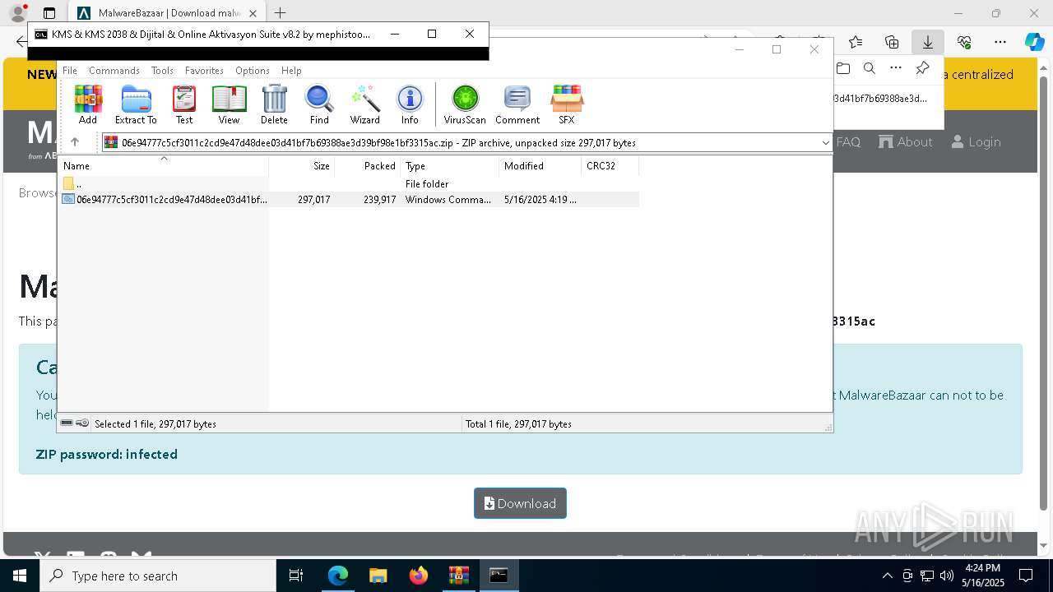The height and width of the screenshot is (592, 1053).
Task: Open Edge downloads icon
Action: pyautogui.click(x=927, y=42)
